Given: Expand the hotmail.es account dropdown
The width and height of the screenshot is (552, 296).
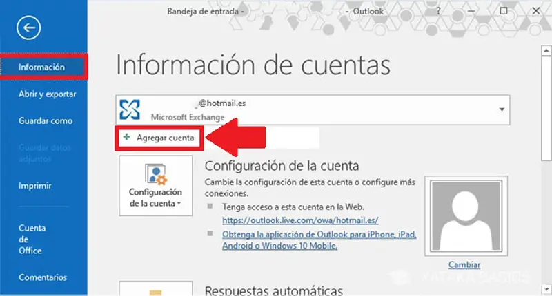Looking at the screenshot, I should [502, 109].
